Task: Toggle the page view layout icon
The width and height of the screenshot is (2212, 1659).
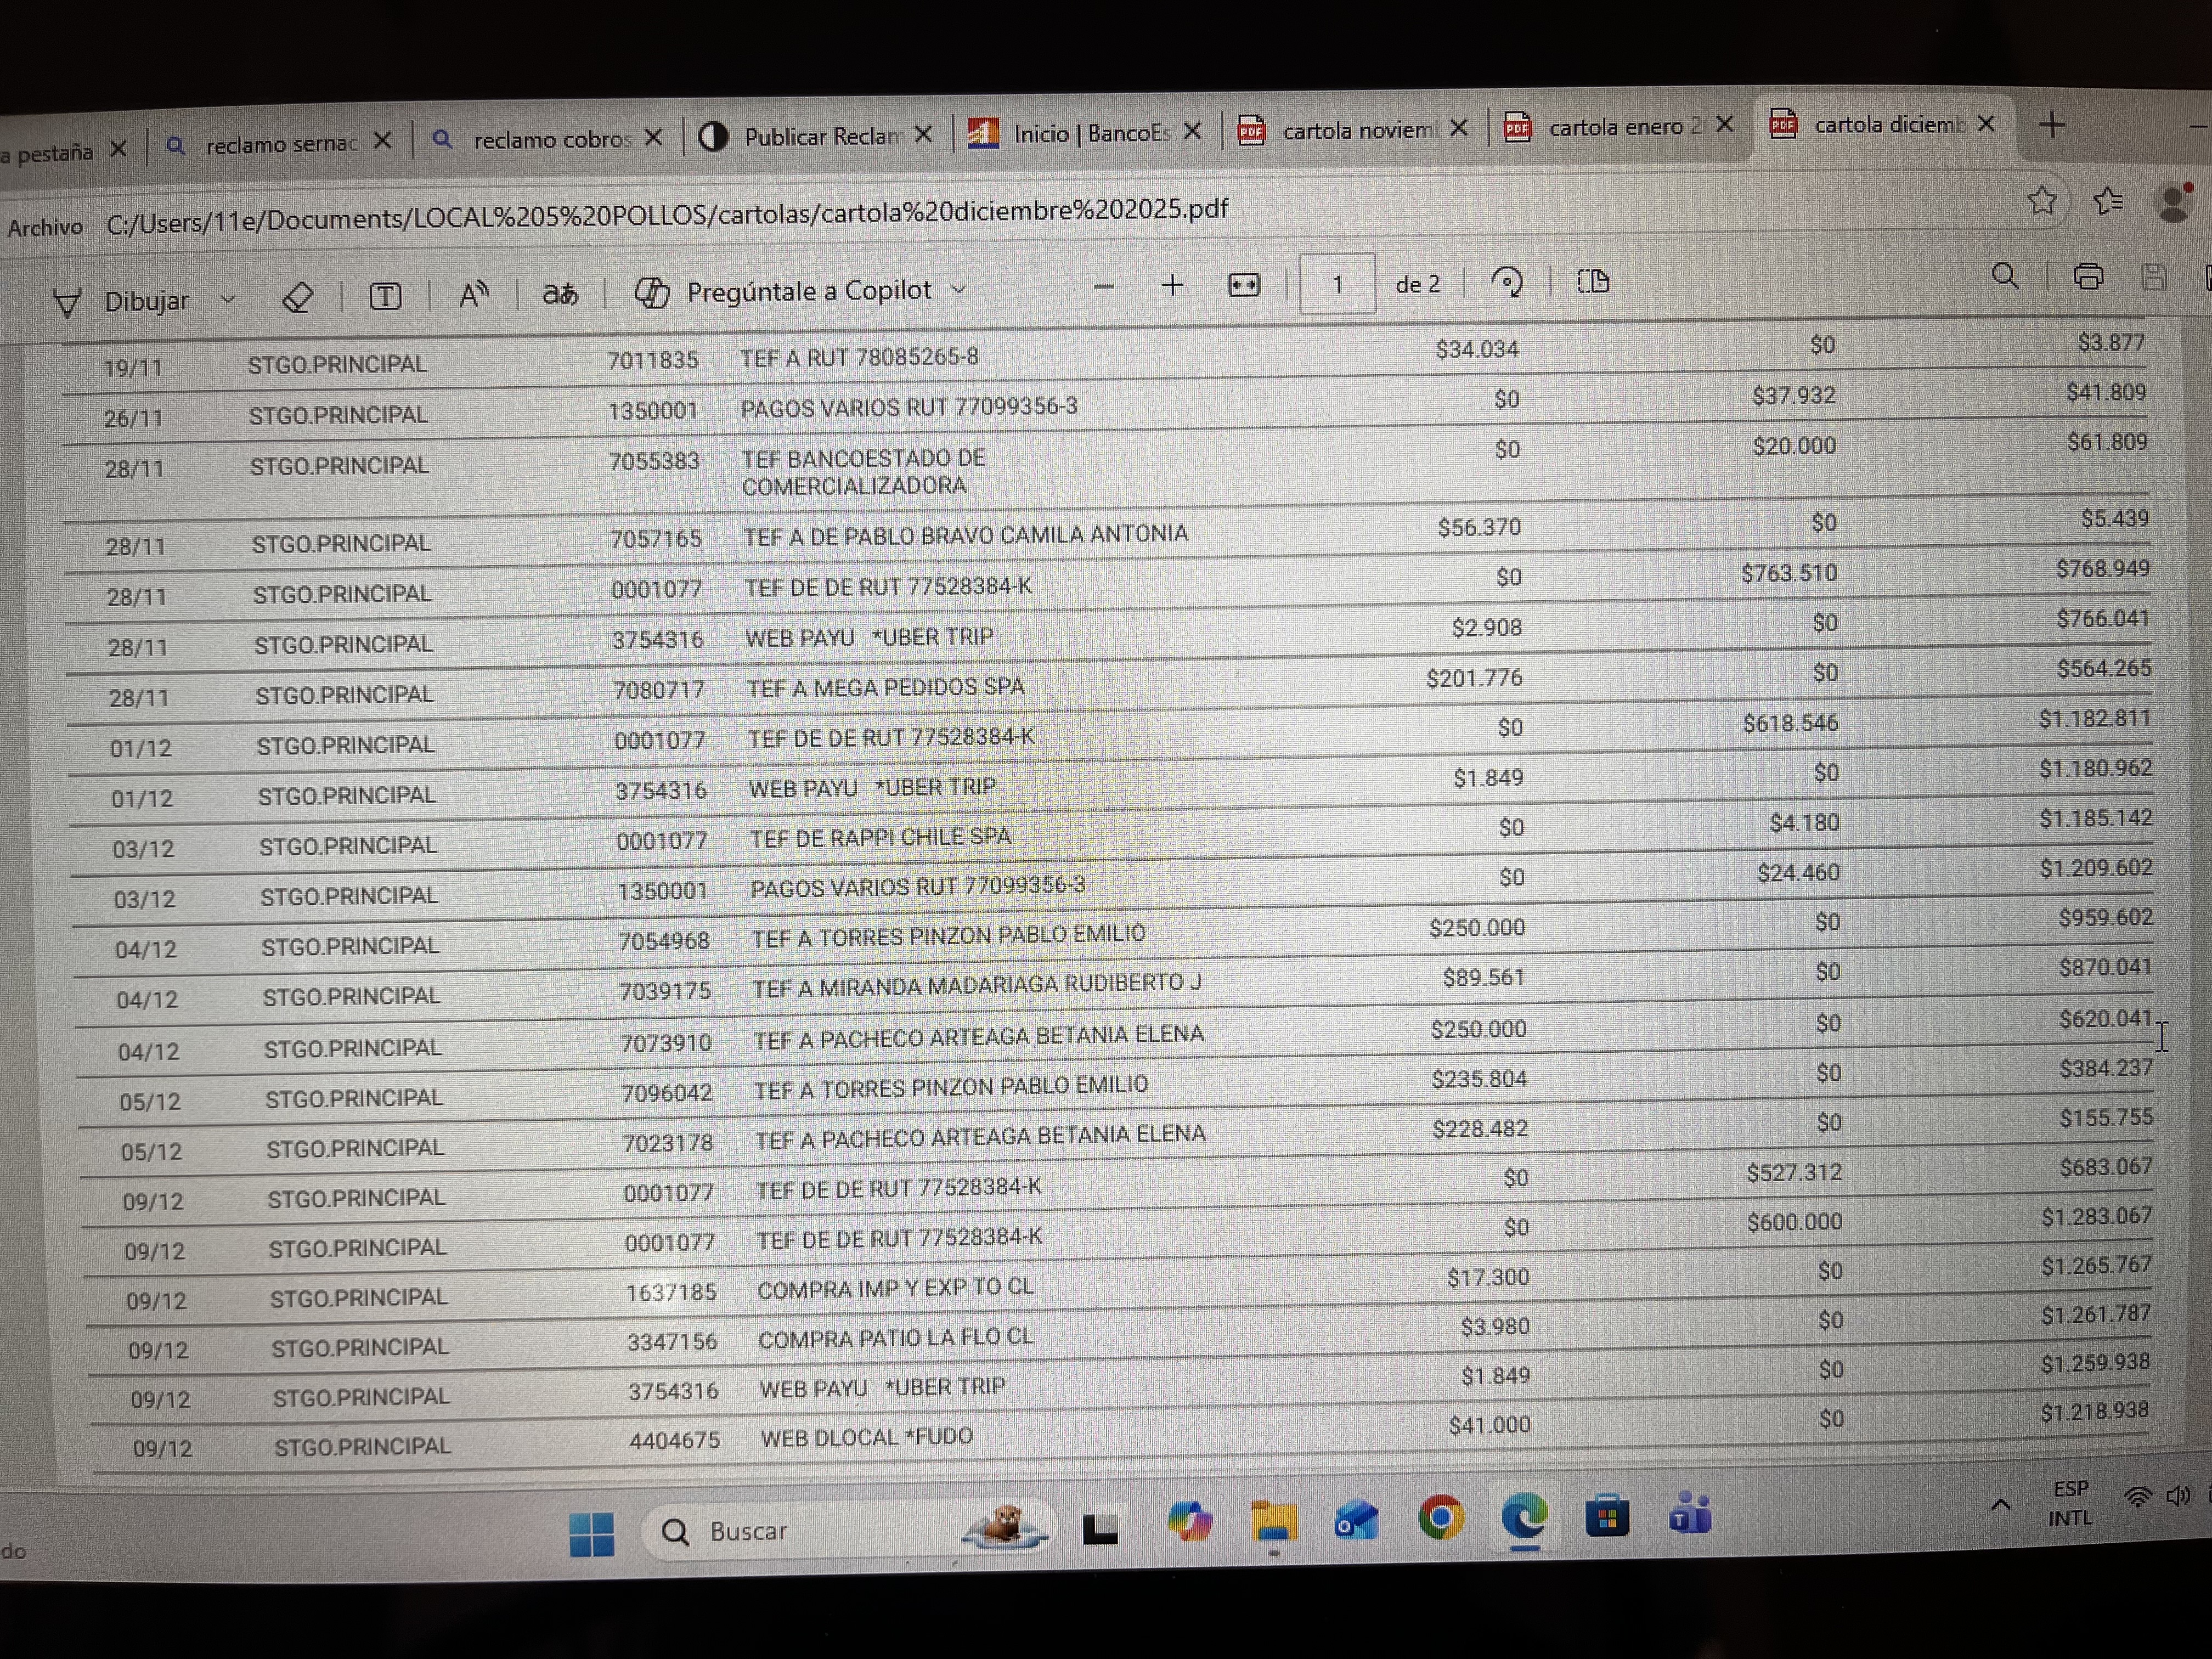Action: [1593, 281]
